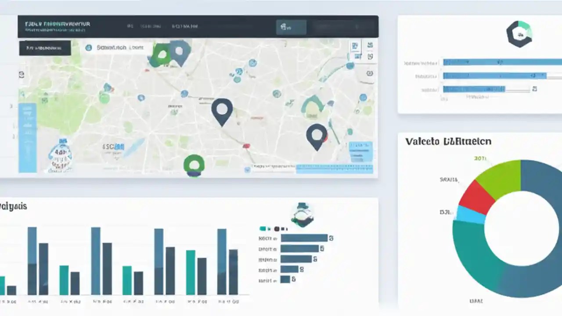The height and width of the screenshot is (316, 562).
Task: Toggle the dark legend marker in the analysis legend
Action: pyautogui.click(x=277, y=229)
